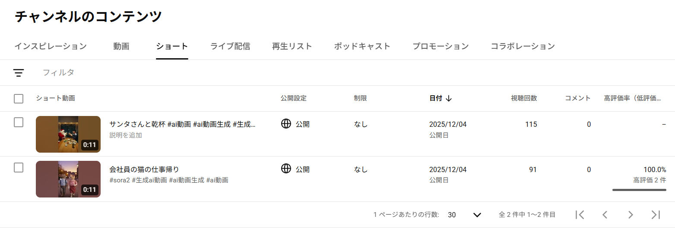The image size is (675, 235).
Task: Click globe icon on cat video row
Action: coord(286,169)
